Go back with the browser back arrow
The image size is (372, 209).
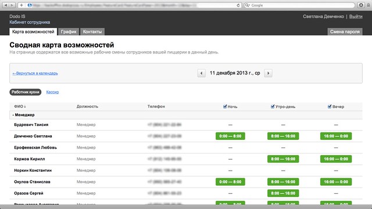coord(6,5)
